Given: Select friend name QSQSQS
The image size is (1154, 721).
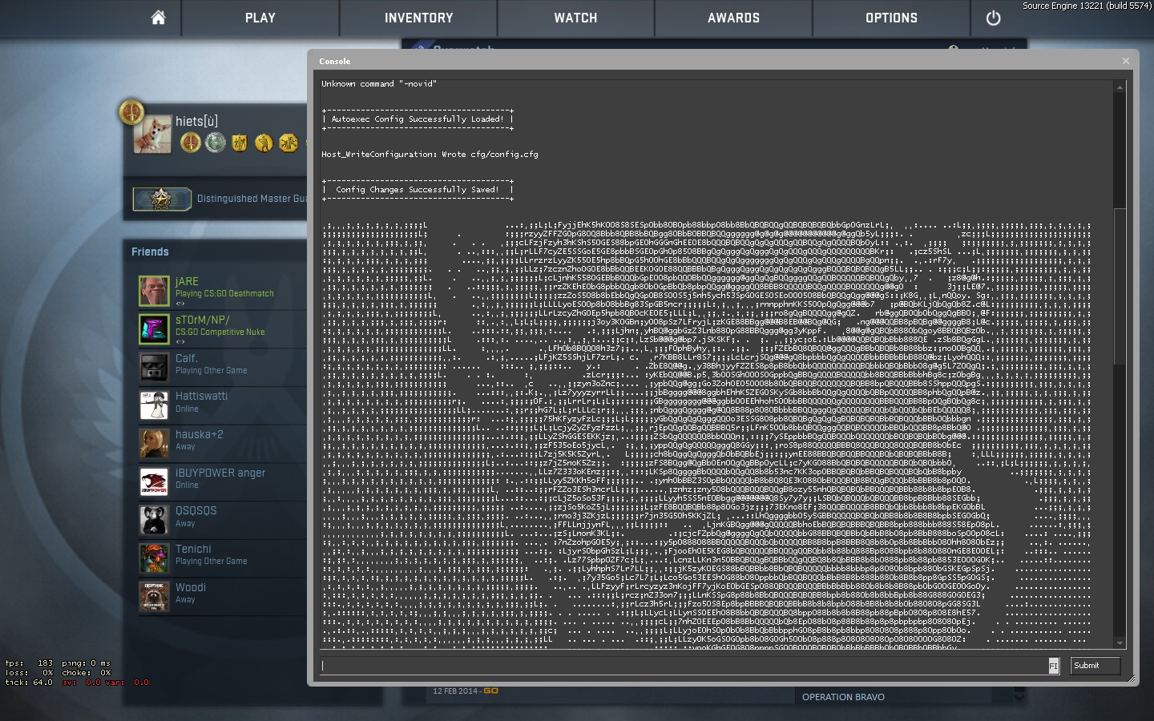Looking at the screenshot, I should tap(196, 510).
